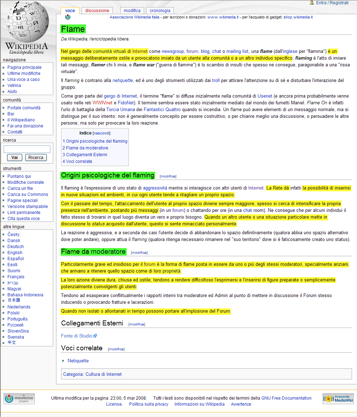Screen dimensions: 357x417
Task: Open www.wikimedia.it link in site notice
Action: click(x=223, y=17)
